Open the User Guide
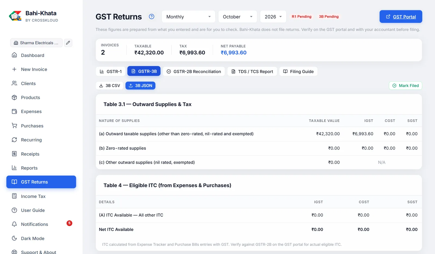 pyautogui.click(x=41, y=210)
